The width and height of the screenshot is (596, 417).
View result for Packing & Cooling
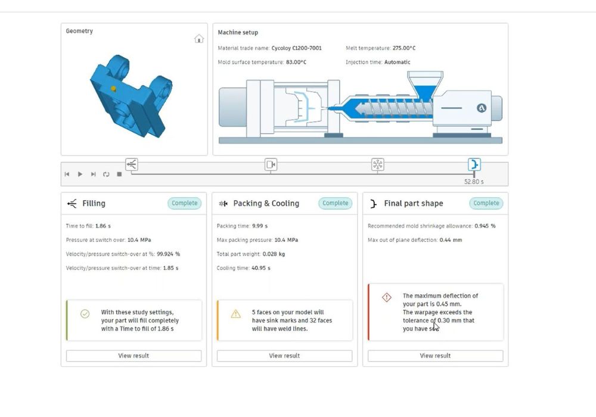click(284, 356)
